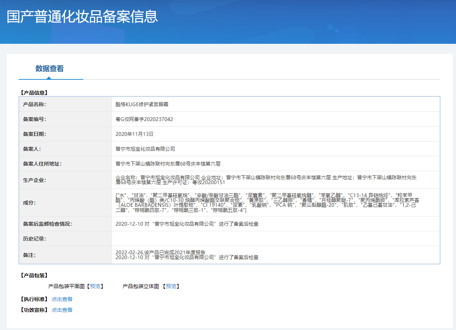Click 点击查看 next to 执行标准
This screenshot has width=456, height=330.
[62, 299]
